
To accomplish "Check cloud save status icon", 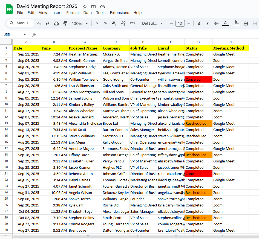I will [x=102, y=7].
